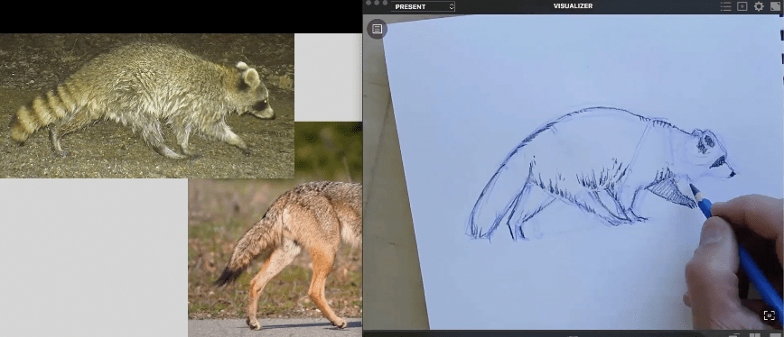Toggle fullscreen expand icon in title bar
The width and height of the screenshot is (784, 337).
coord(775,6)
